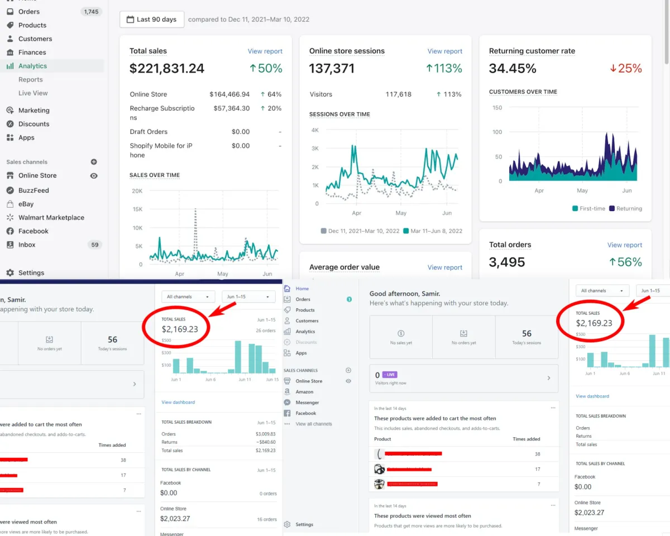Expand live visitors chevron arrow

tap(549, 378)
